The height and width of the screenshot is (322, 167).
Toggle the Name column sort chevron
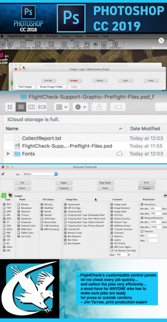coord(121,129)
